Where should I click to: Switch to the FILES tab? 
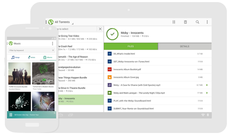(131, 46)
